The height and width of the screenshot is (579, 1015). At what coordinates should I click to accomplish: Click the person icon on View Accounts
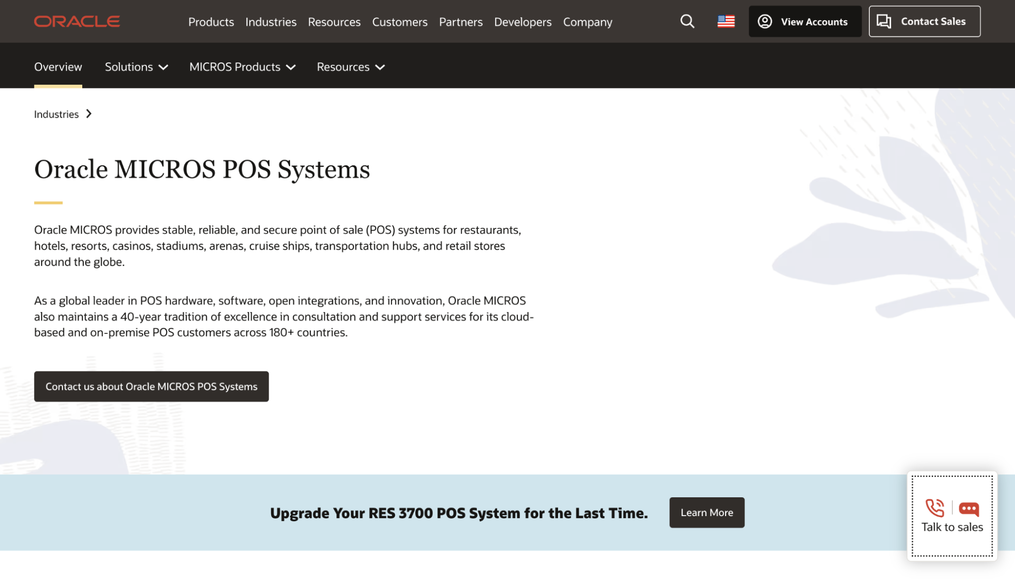tap(764, 21)
